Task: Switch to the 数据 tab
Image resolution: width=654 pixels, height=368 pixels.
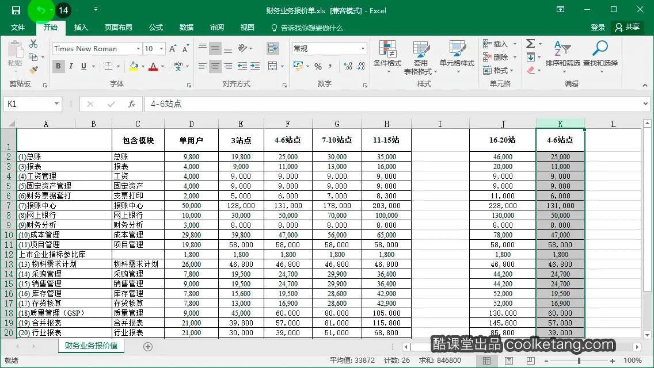Action: (x=187, y=28)
